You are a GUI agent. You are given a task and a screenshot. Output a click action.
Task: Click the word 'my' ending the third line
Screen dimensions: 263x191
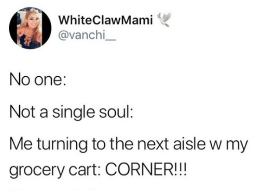coord(237,145)
